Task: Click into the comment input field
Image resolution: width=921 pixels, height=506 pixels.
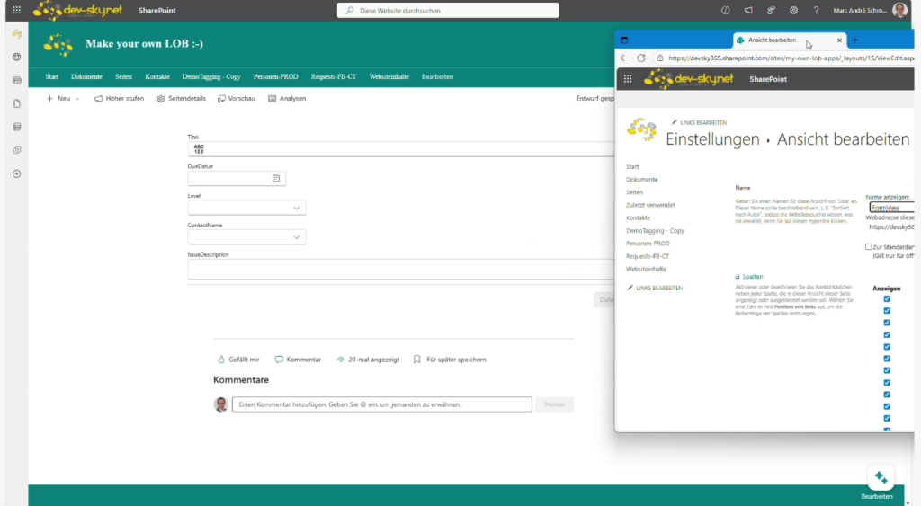Action: click(381, 404)
